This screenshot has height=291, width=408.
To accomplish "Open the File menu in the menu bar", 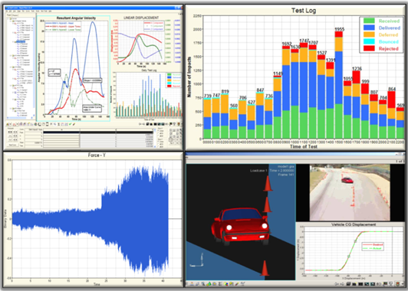I will (x=6, y=11).
